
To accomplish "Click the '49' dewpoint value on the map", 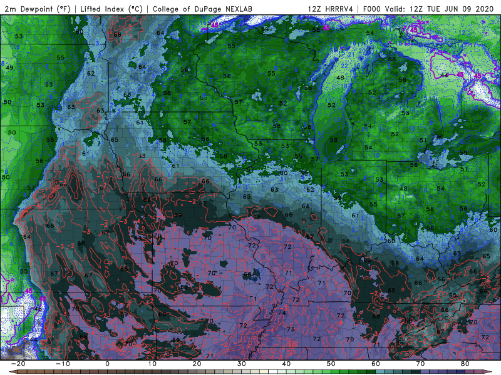I will tap(9, 67).
